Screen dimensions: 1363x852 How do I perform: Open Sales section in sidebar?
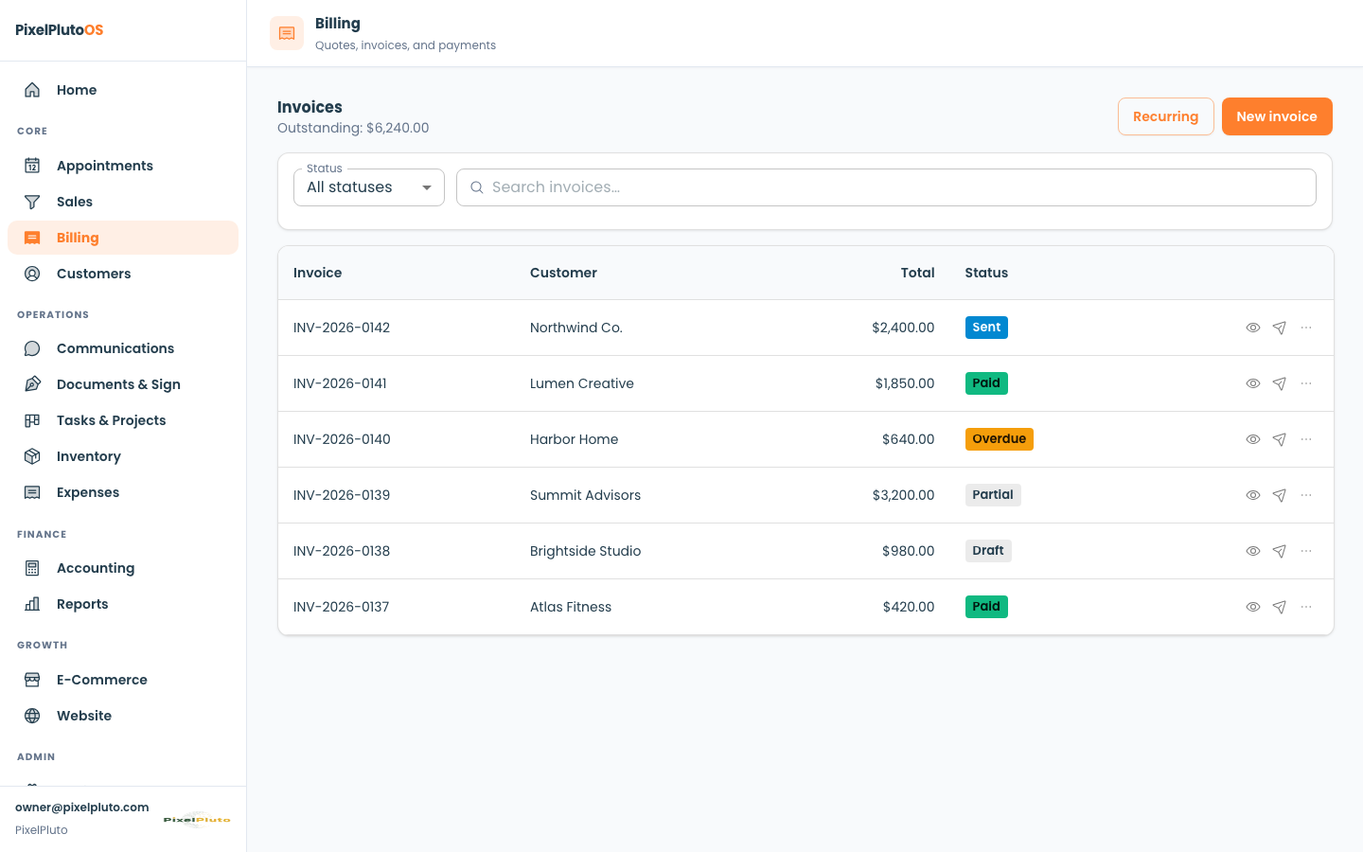(123, 202)
